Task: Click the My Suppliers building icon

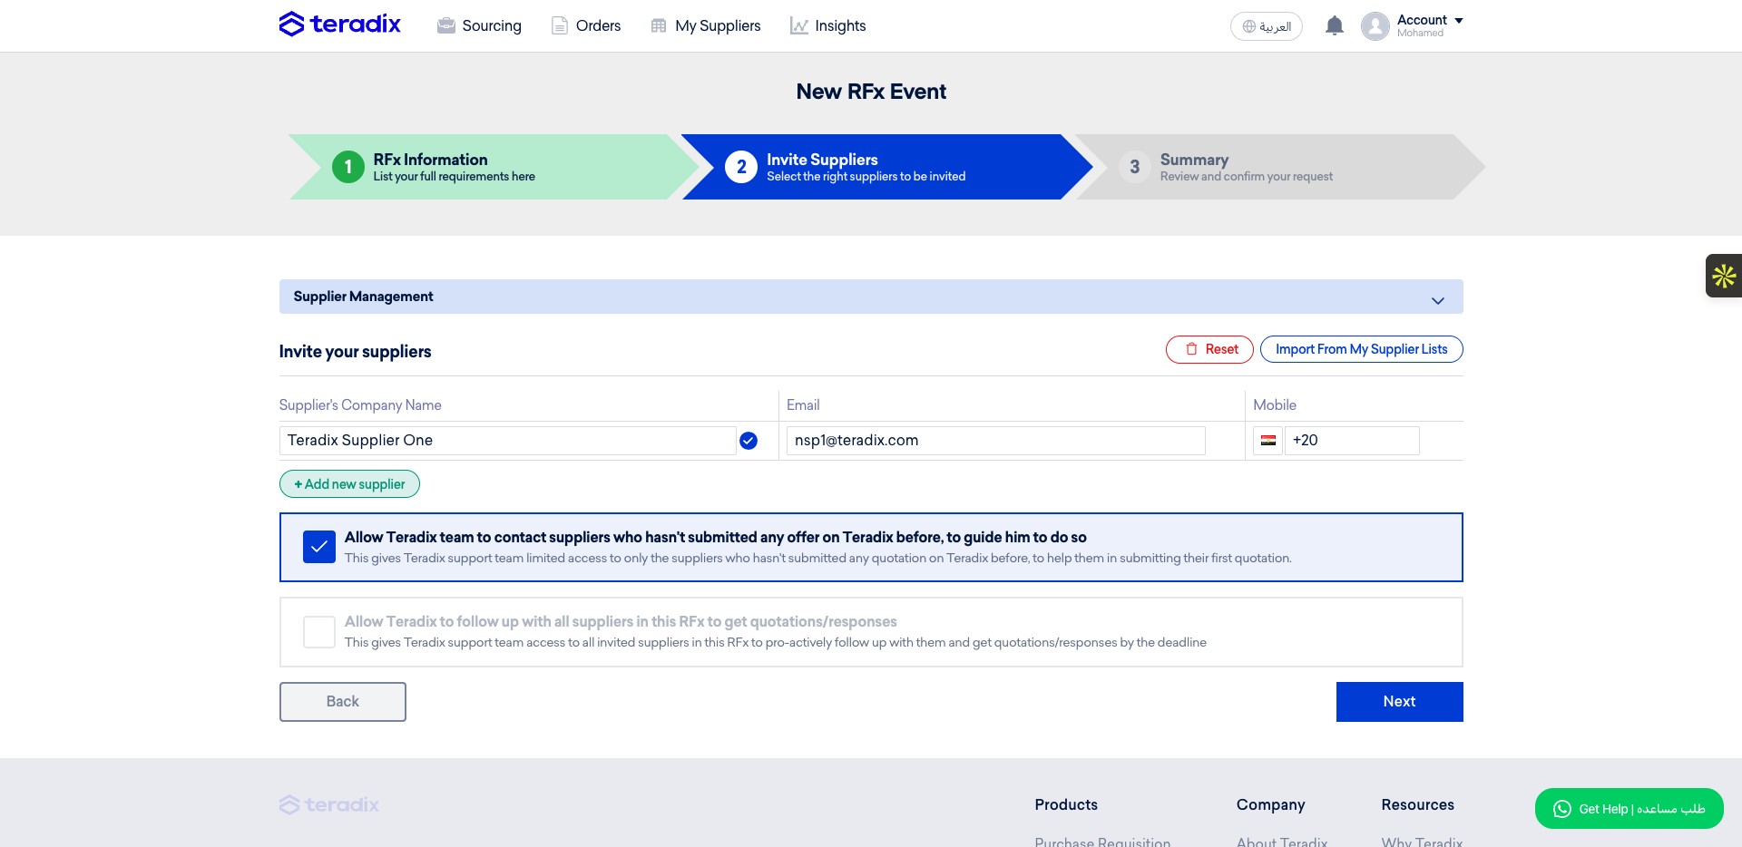Action: [659, 25]
